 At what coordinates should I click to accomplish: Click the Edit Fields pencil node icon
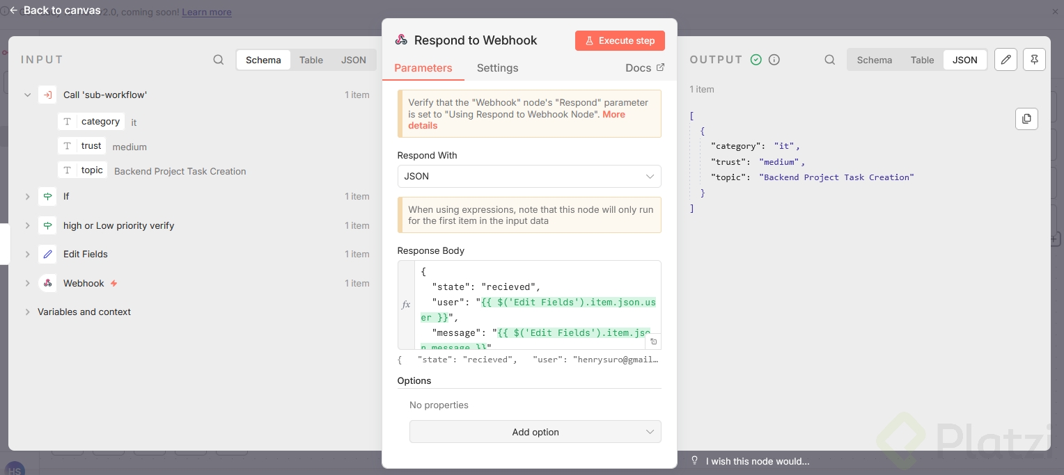point(47,254)
